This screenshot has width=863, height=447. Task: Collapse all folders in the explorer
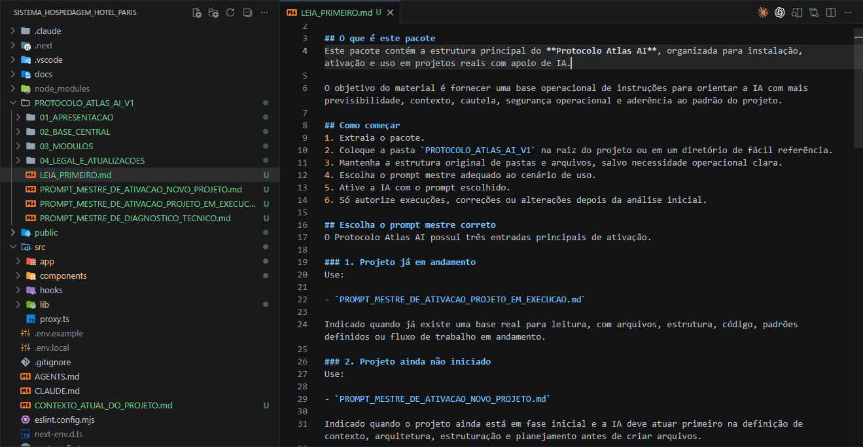coord(247,12)
